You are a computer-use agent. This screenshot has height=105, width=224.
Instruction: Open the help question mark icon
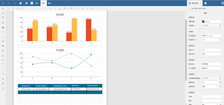(222, 3)
